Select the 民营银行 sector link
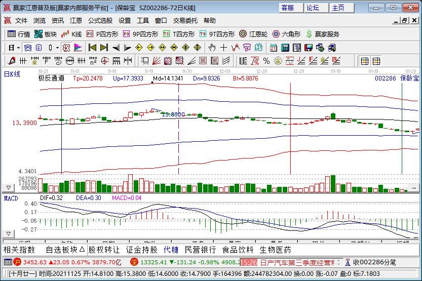This screenshot has width=422, height=281. [200, 250]
